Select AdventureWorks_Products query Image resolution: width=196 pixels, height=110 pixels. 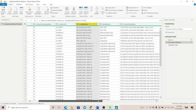11,24
